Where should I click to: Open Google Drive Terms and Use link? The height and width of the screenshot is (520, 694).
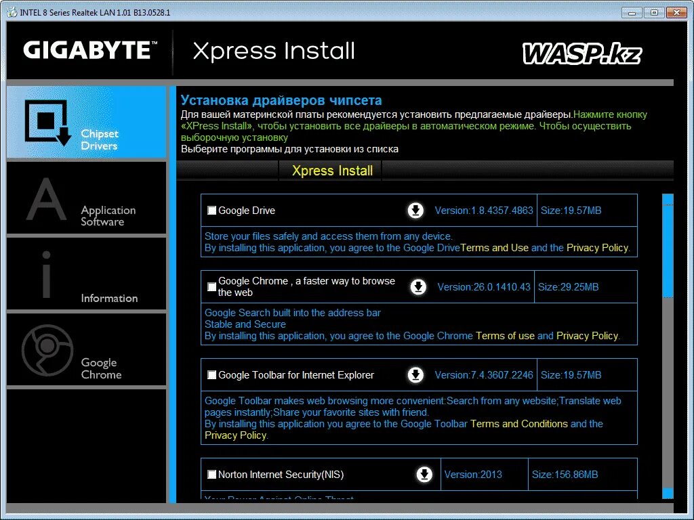(494, 248)
